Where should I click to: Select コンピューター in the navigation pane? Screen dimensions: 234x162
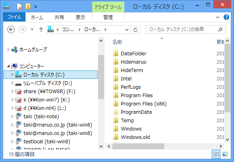[31, 66]
